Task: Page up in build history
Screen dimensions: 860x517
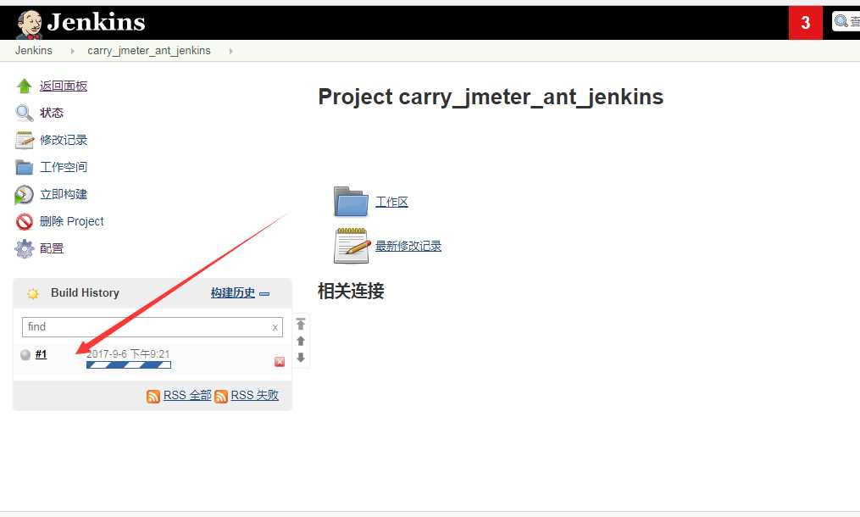Action: click(x=301, y=341)
